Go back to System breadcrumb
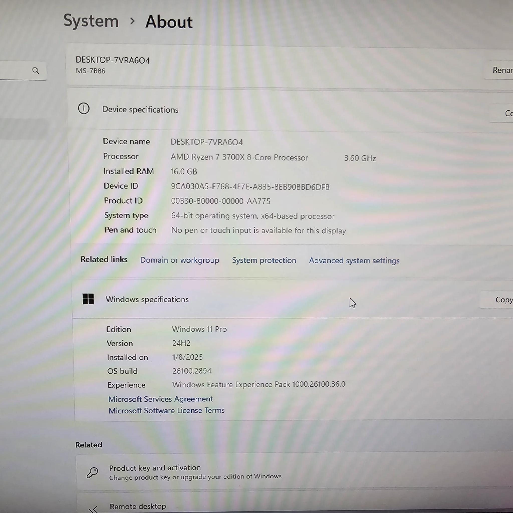 (91, 21)
